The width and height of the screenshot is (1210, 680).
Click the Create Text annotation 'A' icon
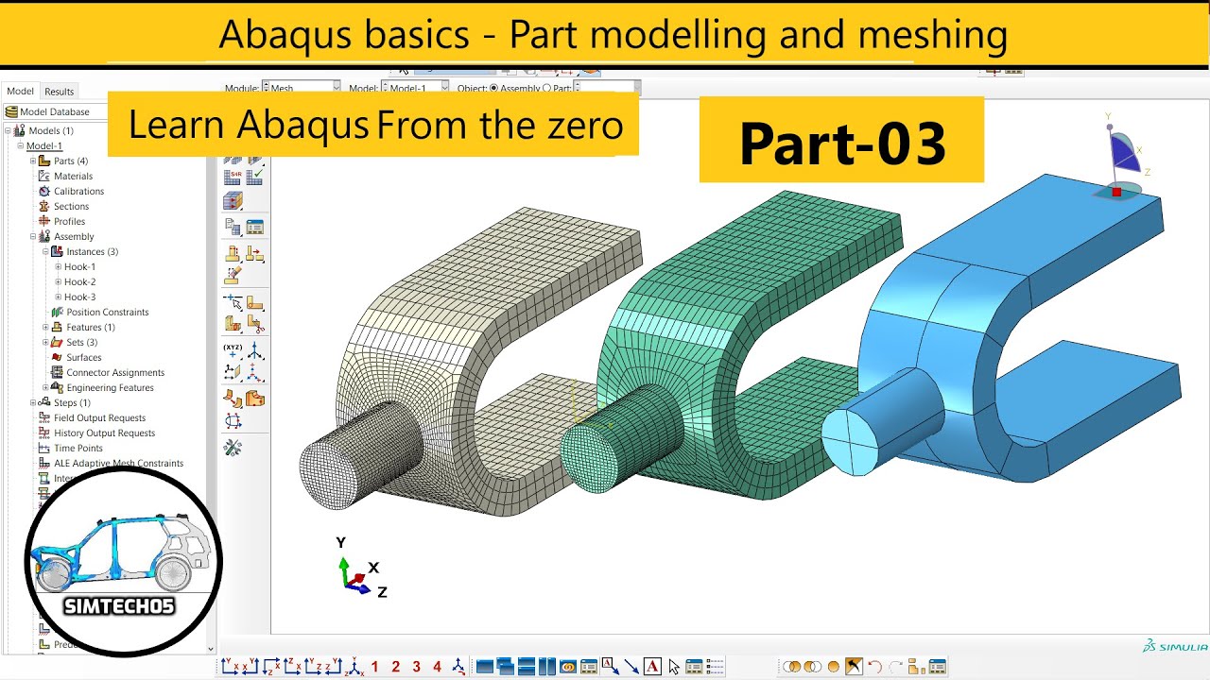[x=652, y=666]
